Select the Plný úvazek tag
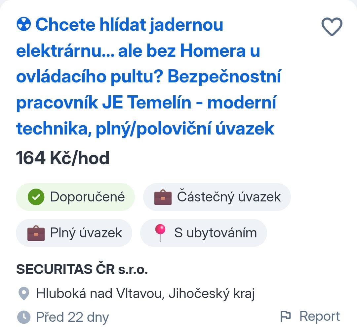The image size is (357, 331). [73, 233]
